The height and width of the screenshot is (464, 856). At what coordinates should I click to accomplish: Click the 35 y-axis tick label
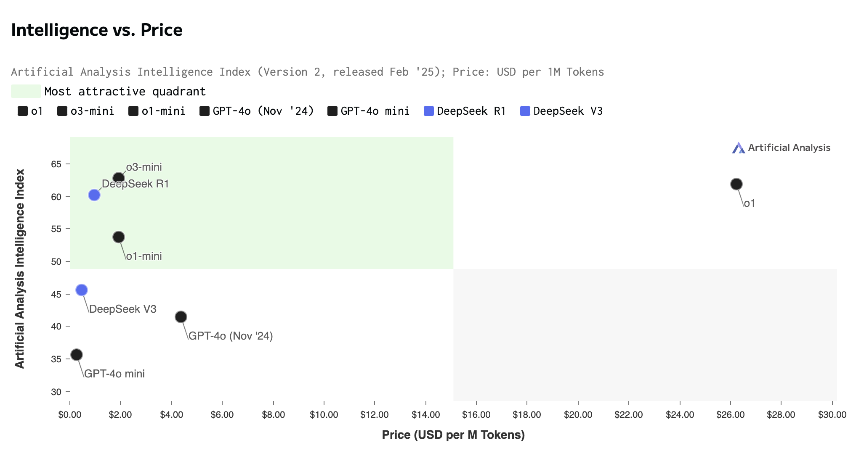tap(56, 359)
